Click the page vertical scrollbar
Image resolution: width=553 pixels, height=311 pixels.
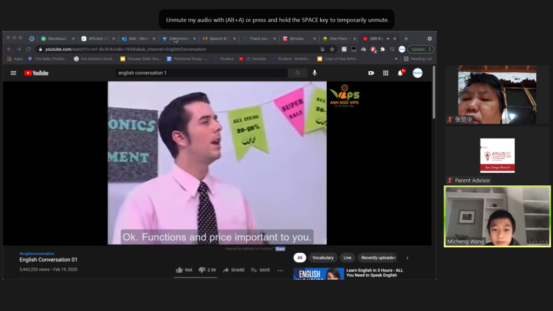434,92
